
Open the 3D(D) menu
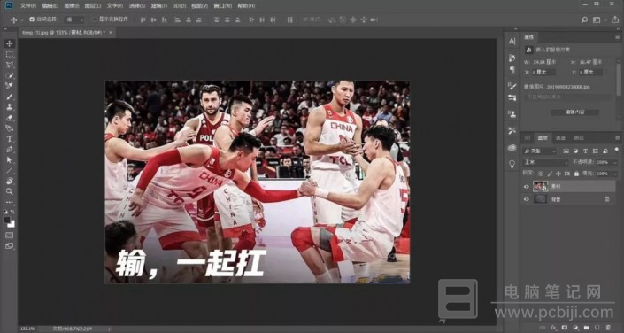coord(180,6)
